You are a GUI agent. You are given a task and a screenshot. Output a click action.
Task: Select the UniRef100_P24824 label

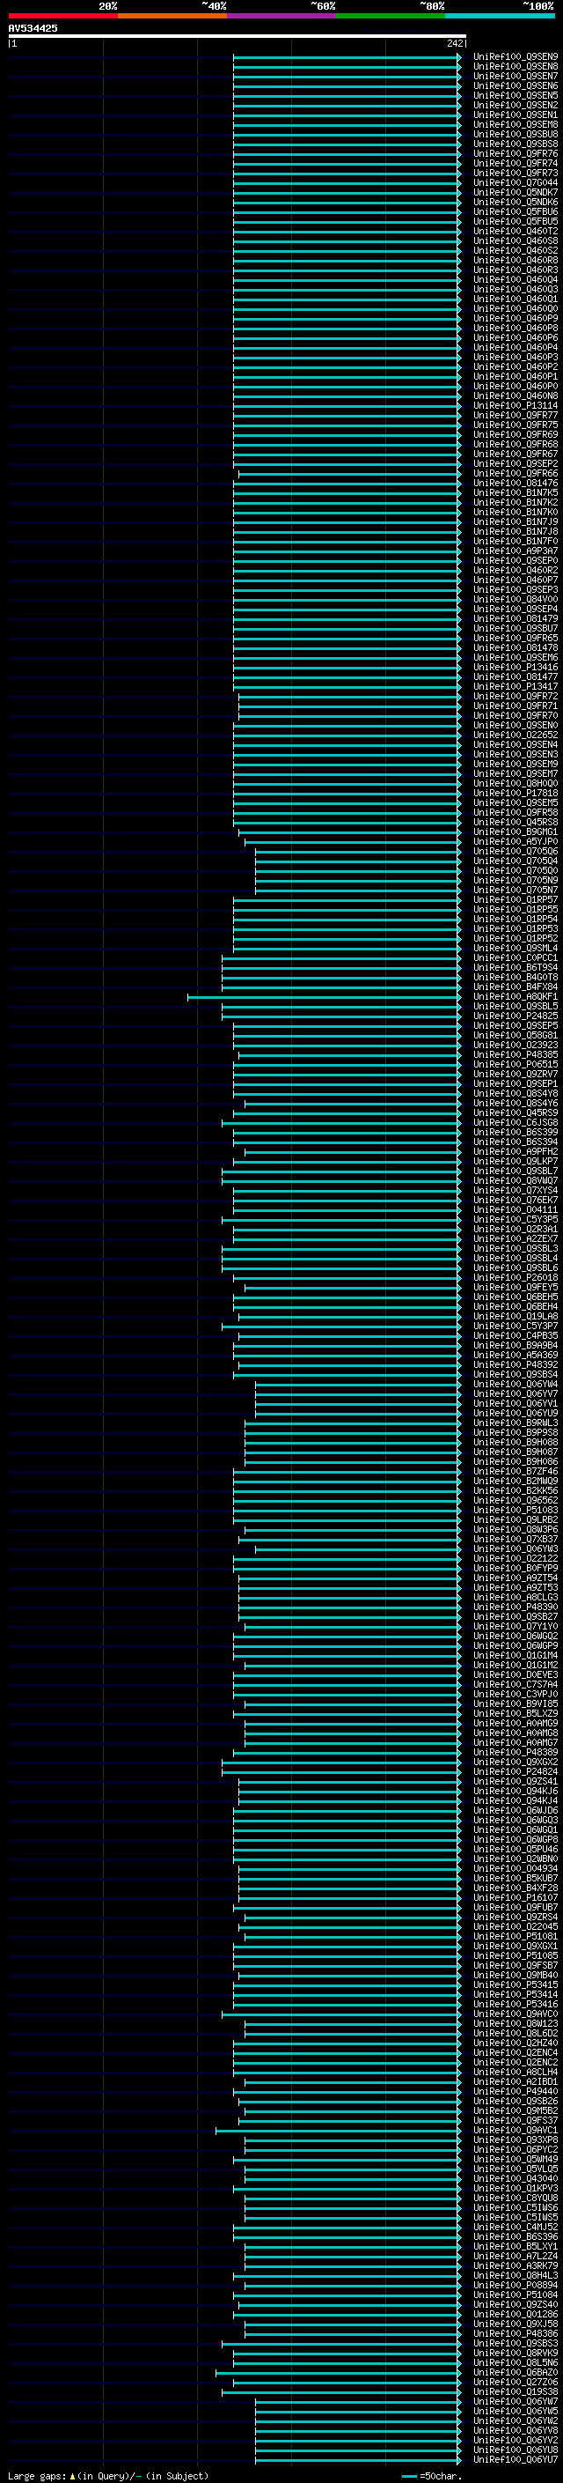(x=515, y=1771)
